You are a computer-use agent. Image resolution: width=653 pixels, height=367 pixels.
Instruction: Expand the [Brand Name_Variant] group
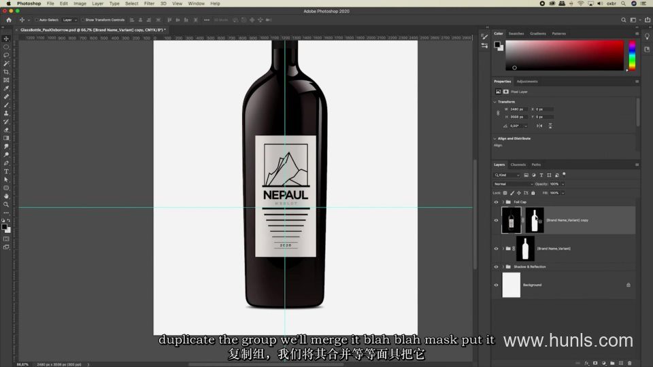pos(503,249)
